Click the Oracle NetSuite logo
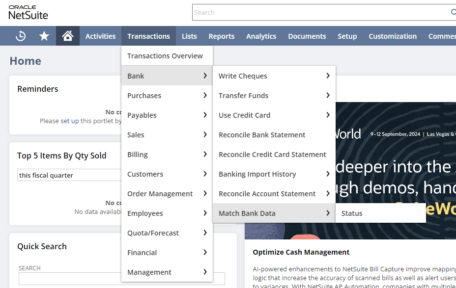 [x=28, y=12]
